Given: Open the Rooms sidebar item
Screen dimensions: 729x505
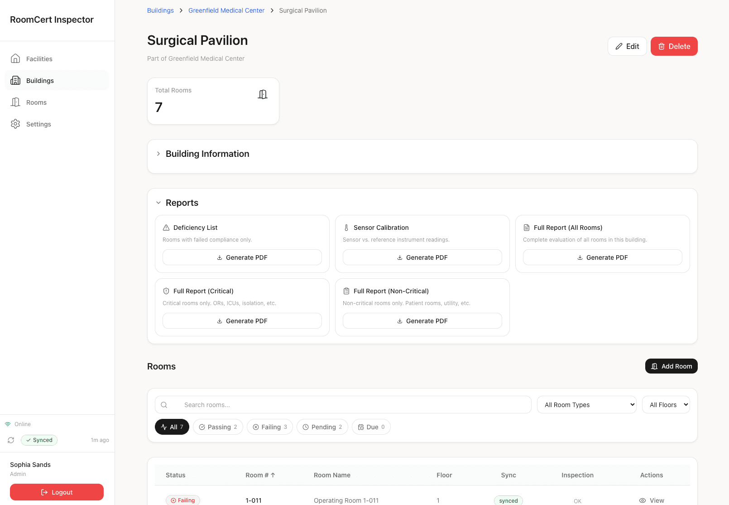Looking at the screenshot, I should (57, 102).
